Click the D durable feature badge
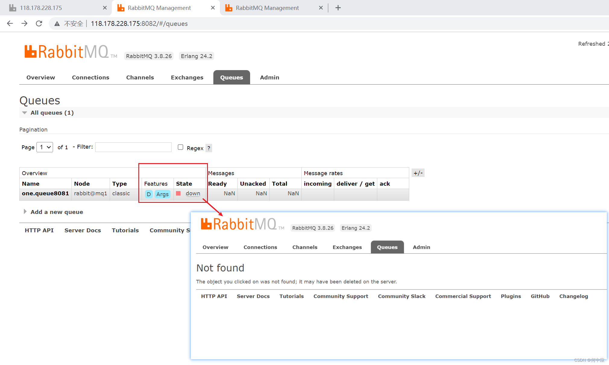609x365 pixels. (x=149, y=194)
